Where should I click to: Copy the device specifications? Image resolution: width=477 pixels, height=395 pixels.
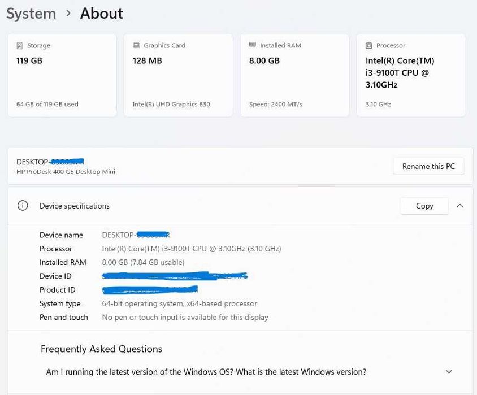pyautogui.click(x=424, y=206)
